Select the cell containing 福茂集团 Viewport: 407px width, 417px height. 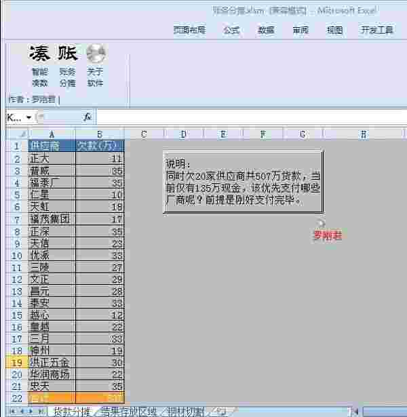[52, 220]
